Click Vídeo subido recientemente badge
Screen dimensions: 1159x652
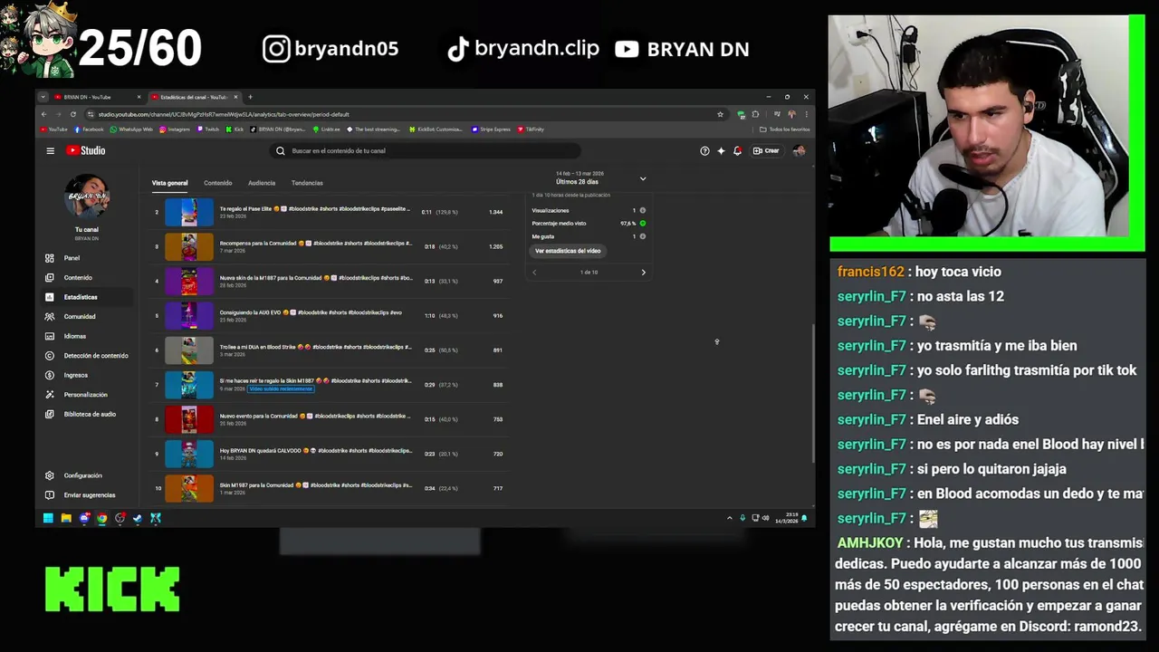[281, 388]
